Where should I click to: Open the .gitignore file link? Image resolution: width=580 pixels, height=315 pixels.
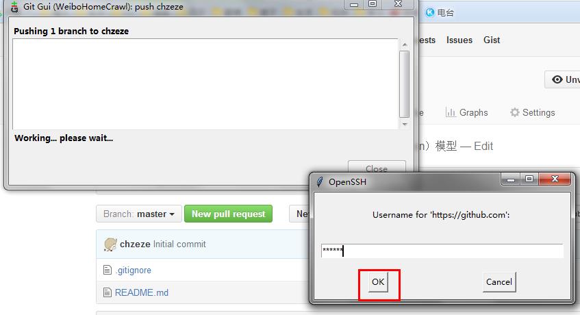point(133,270)
